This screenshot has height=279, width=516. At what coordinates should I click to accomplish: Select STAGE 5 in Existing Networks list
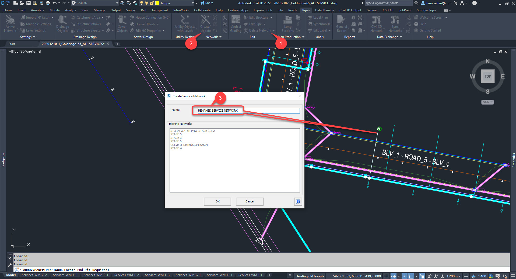176,134
